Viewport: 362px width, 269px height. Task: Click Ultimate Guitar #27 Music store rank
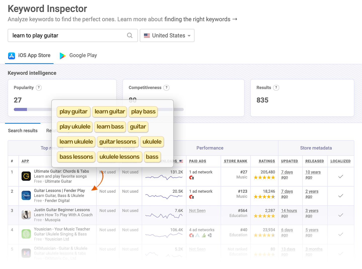[242, 175]
